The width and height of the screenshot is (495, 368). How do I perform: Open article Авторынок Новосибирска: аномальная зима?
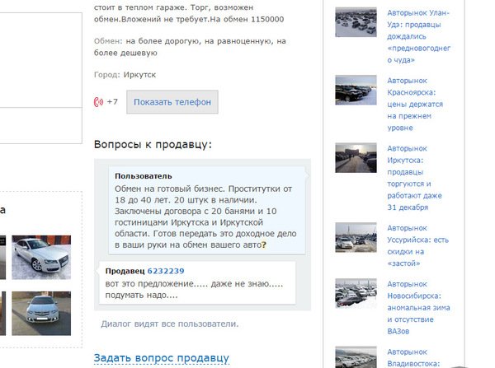pos(418,308)
